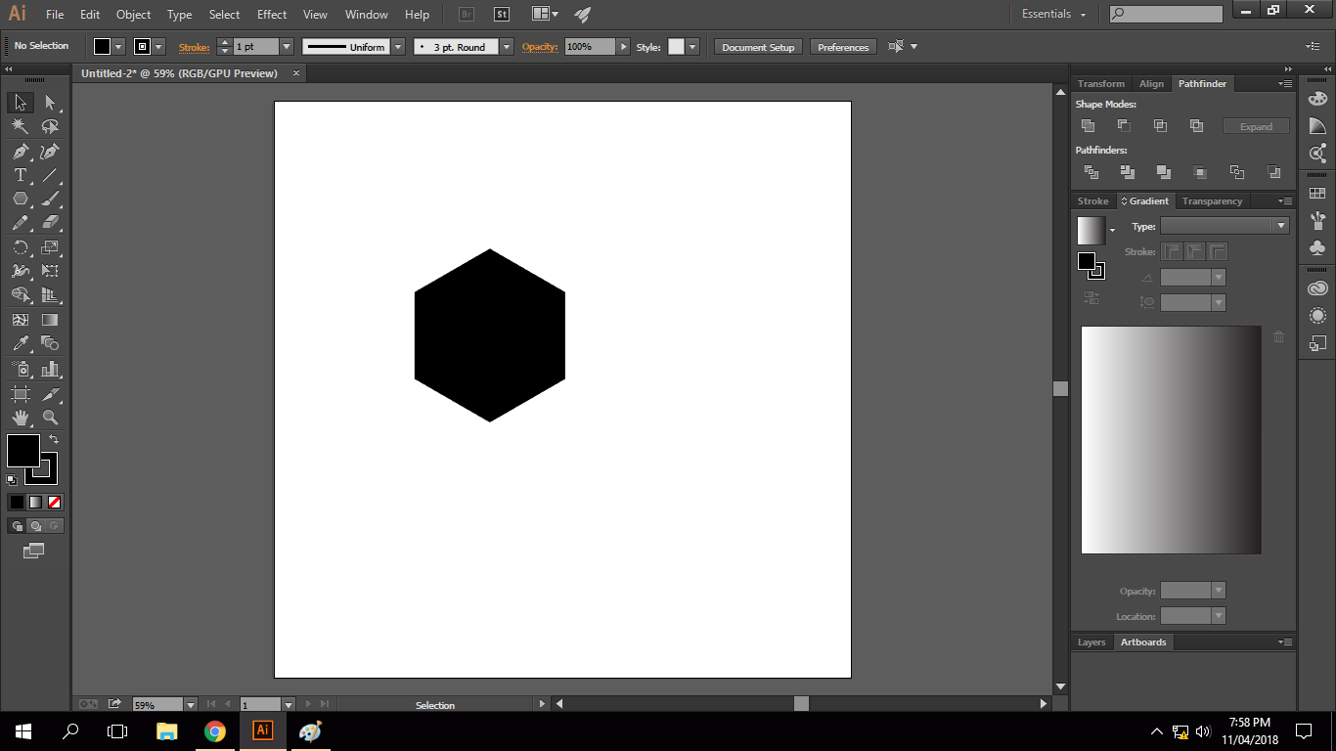Select the Hand tool
Image resolution: width=1336 pixels, height=751 pixels.
coord(20,418)
